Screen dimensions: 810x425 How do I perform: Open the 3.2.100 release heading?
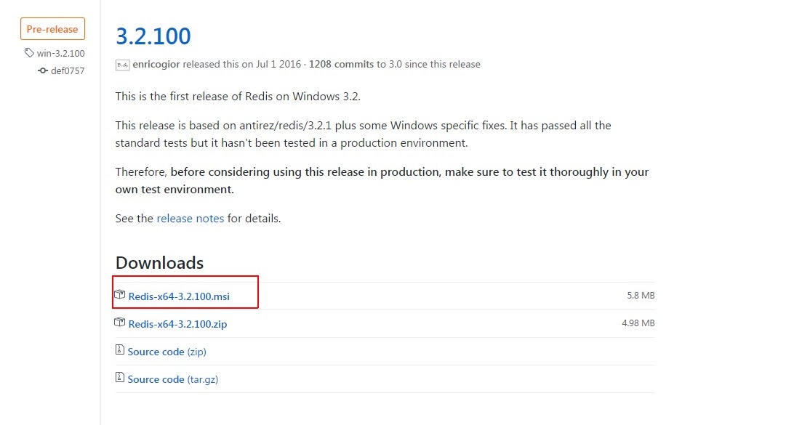[x=153, y=35]
